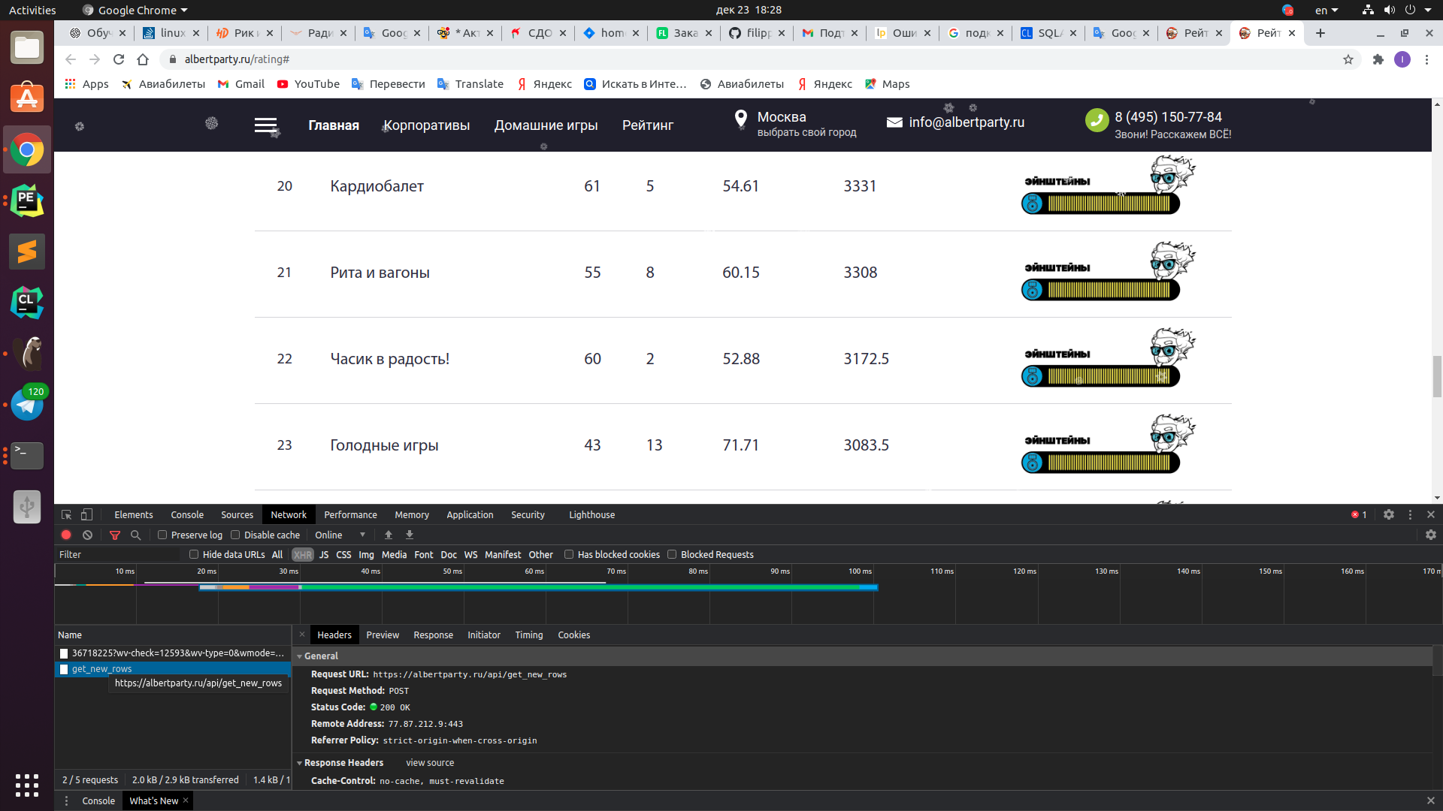Check Hide data URLs
Viewport: 1443px width, 811px height.
click(x=194, y=554)
